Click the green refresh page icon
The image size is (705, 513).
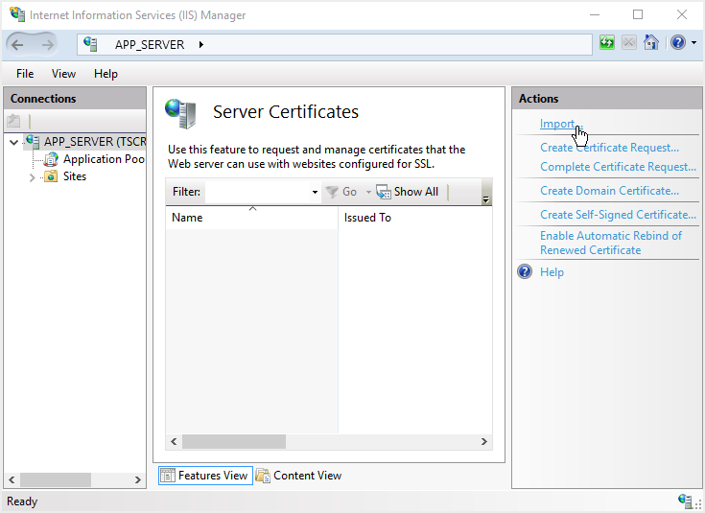pyautogui.click(x=607, y=43)
